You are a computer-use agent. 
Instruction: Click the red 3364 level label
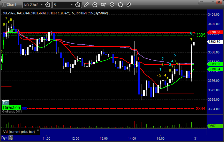point(201,109)
